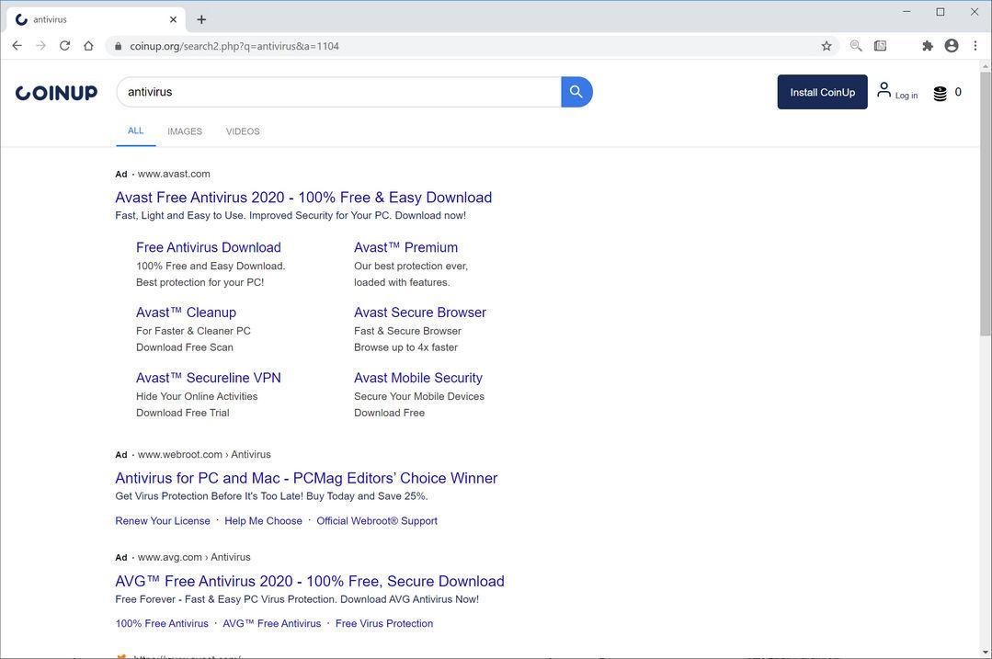Image resolution: width=992 pixels, height=659 pixels.
Task: Open the Free Antivirus Download link
Action: [x=208, y=247]
